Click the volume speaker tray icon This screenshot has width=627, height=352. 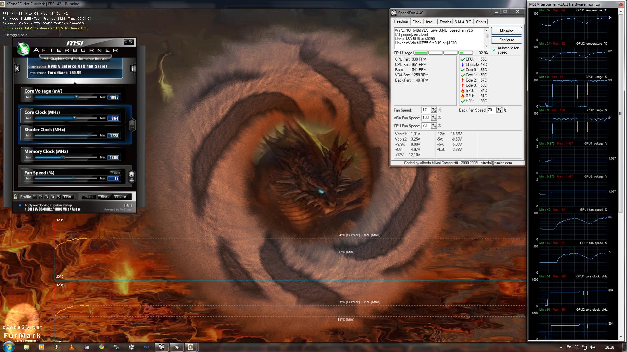pos(593,347)
